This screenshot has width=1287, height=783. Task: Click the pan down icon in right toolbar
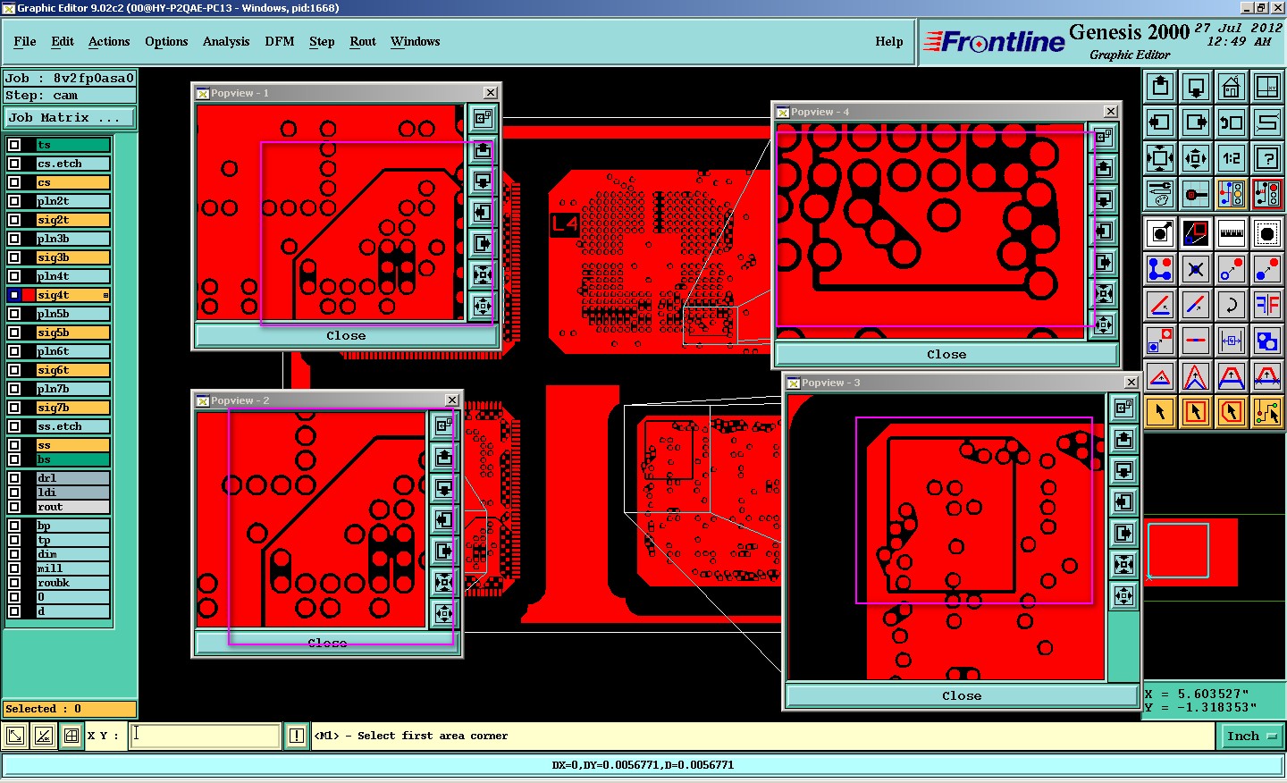(1196, 87)
